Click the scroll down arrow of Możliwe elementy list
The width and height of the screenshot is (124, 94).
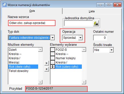40,82
